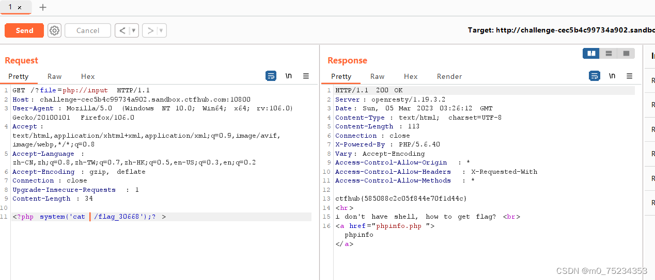Click the Request panel heading
Screen dimensions: 655x280
pyautogui.click(x=21, y=60)
